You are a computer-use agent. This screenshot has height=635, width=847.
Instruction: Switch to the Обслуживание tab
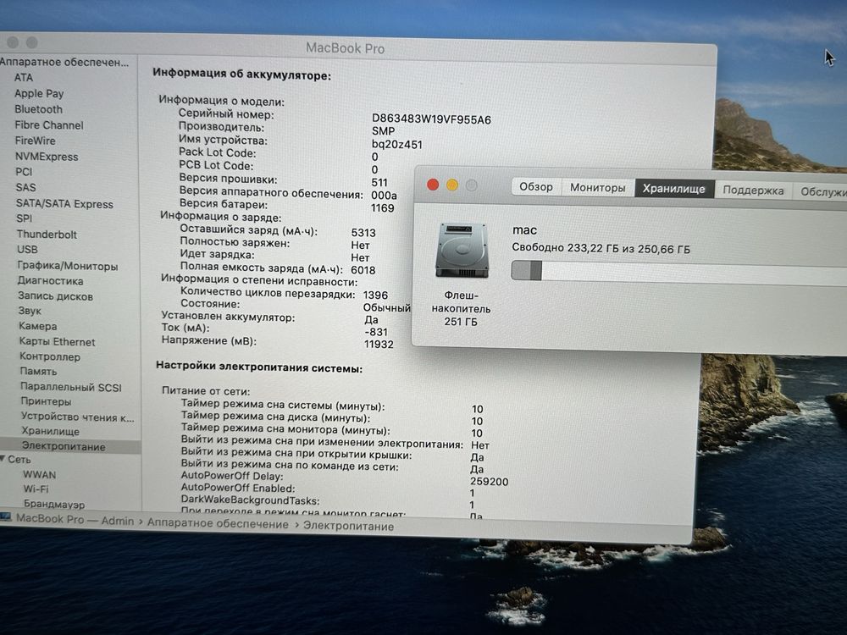pyautogui.click(x=820, y=191)
